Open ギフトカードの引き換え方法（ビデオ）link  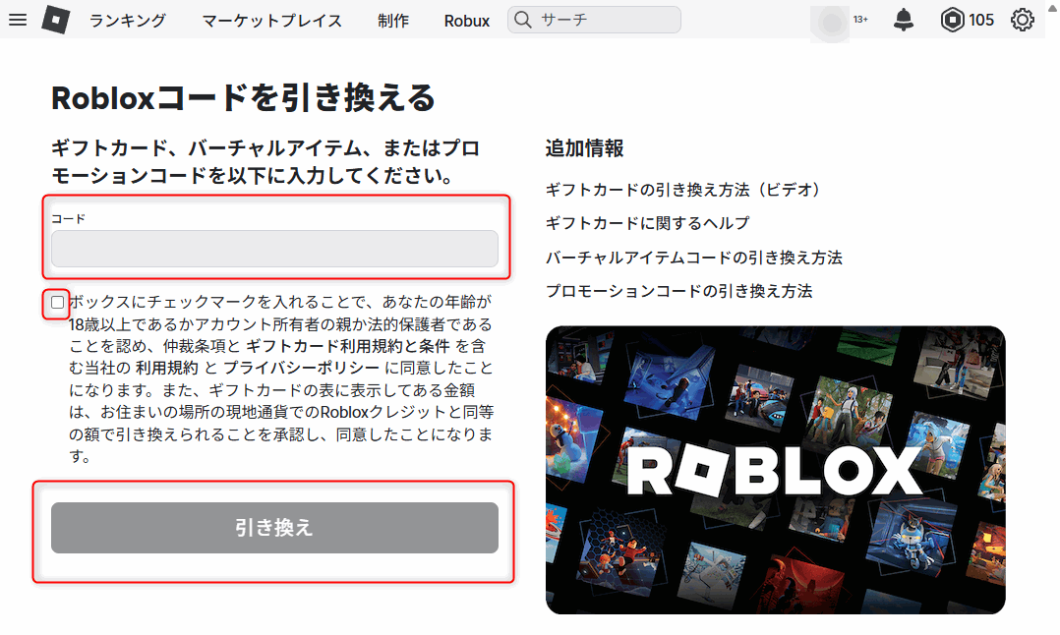click(682, 190)
